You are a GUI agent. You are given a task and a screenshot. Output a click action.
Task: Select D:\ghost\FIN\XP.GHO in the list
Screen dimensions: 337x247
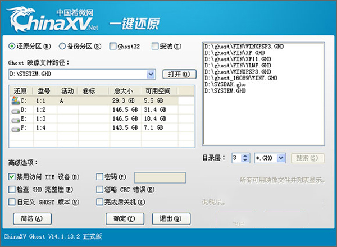[x=234, y=53]
